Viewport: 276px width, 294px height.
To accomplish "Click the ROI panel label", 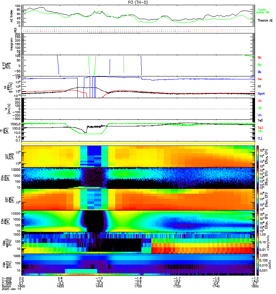I will click(x=15, y=30).
